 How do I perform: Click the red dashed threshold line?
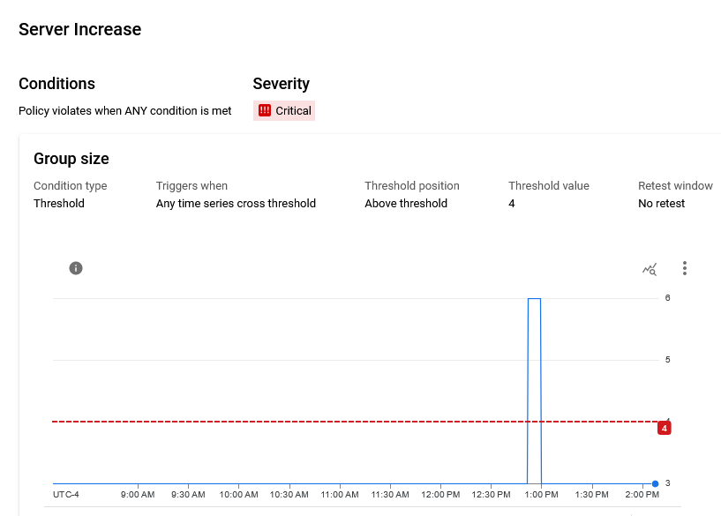pyautogui.click(x=265, y=422)
